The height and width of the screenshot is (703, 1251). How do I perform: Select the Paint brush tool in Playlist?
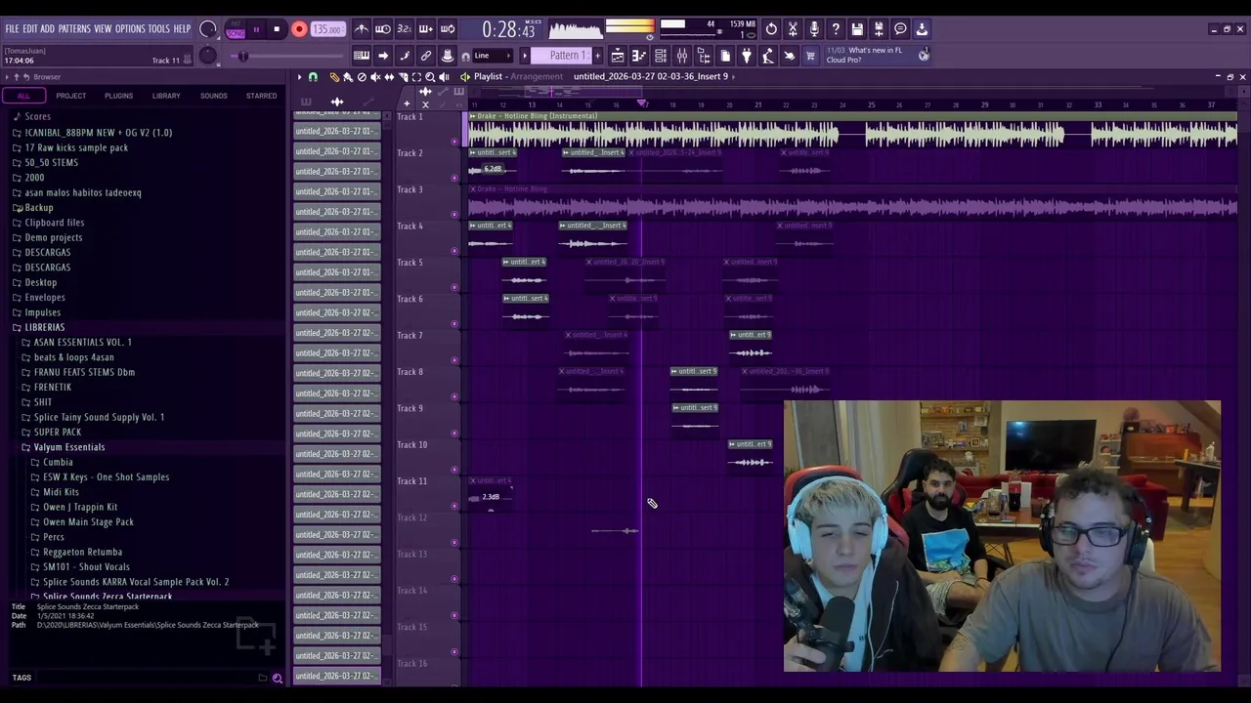[348, 77]
